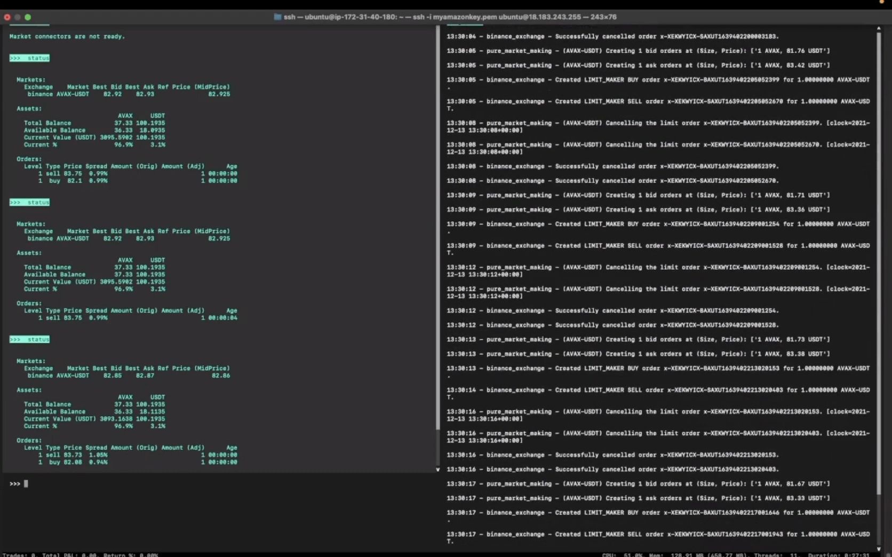Click the 13:30:04 successfully cancelled order log line
The width and height of the screenshot is (892, 557).
coord(612,36)
